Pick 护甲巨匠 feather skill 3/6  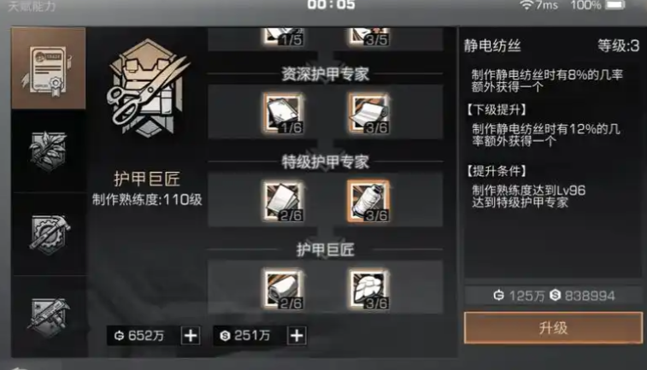click(368, 289)
